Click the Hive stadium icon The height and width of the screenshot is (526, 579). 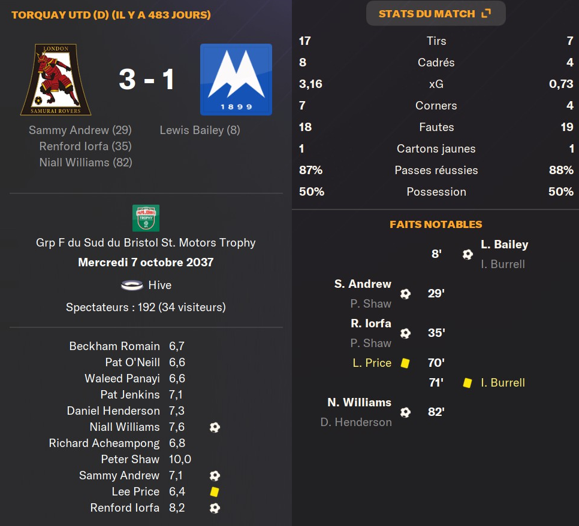(x=132, y=285)
